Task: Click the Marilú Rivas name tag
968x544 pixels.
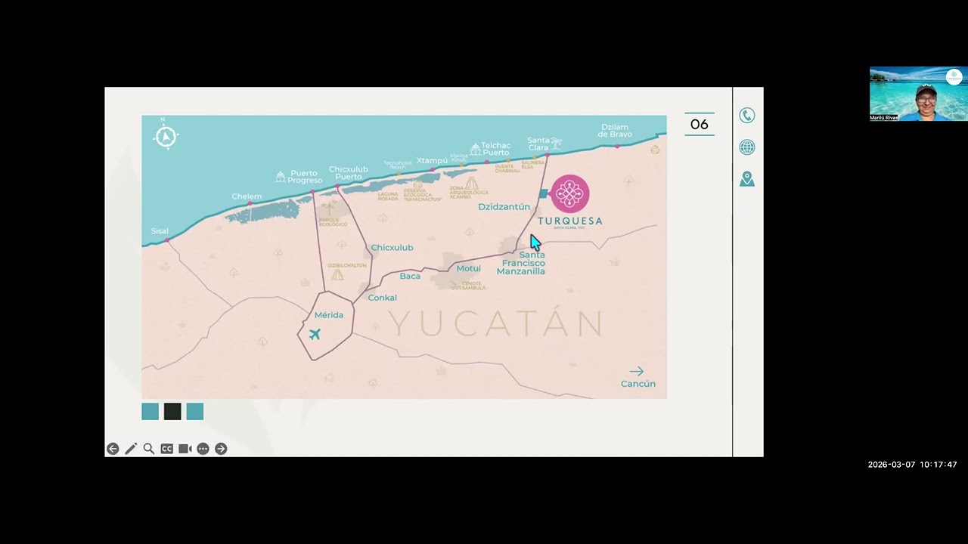Action: 884,118
